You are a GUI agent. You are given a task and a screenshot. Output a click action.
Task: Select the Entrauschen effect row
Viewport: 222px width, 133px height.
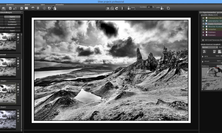(x=212, y=18)
